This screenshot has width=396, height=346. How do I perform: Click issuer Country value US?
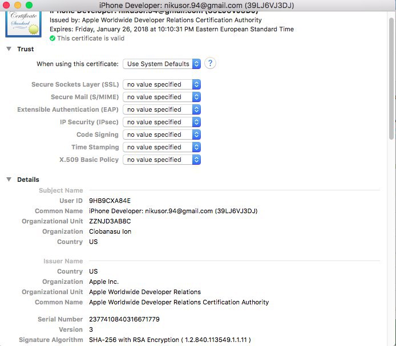pyautogui.click(x=94, y=271)
